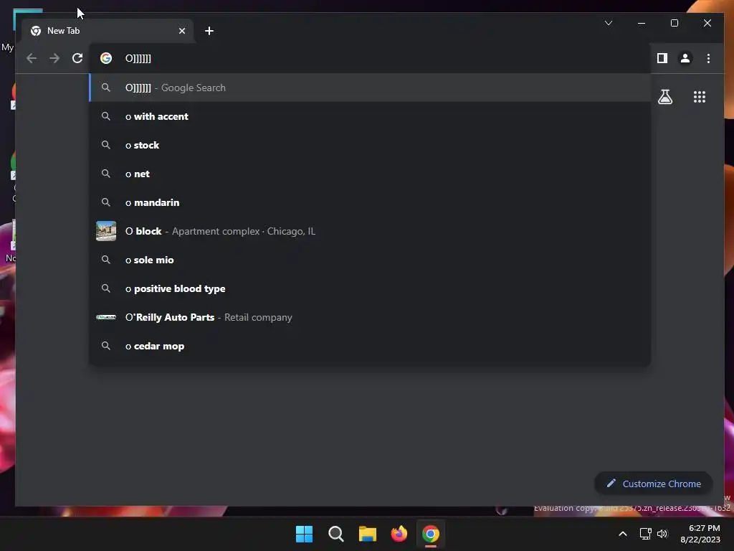Click the O block thumbnail image
This screenshot has height=551, width=734.
pos(106,231)
